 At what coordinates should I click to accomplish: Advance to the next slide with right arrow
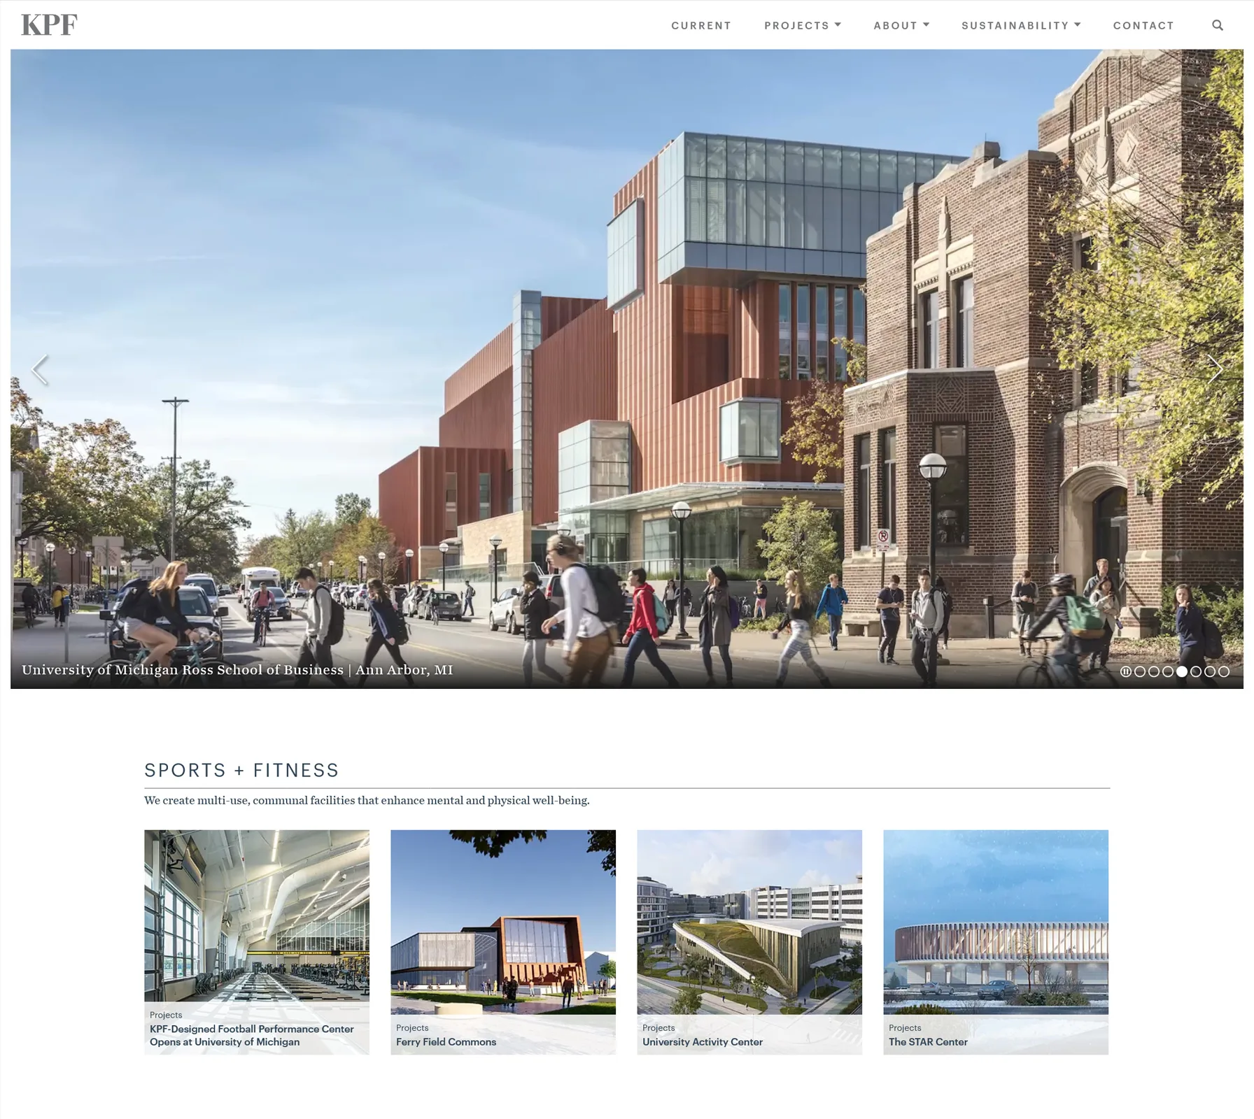point(1215,369)
